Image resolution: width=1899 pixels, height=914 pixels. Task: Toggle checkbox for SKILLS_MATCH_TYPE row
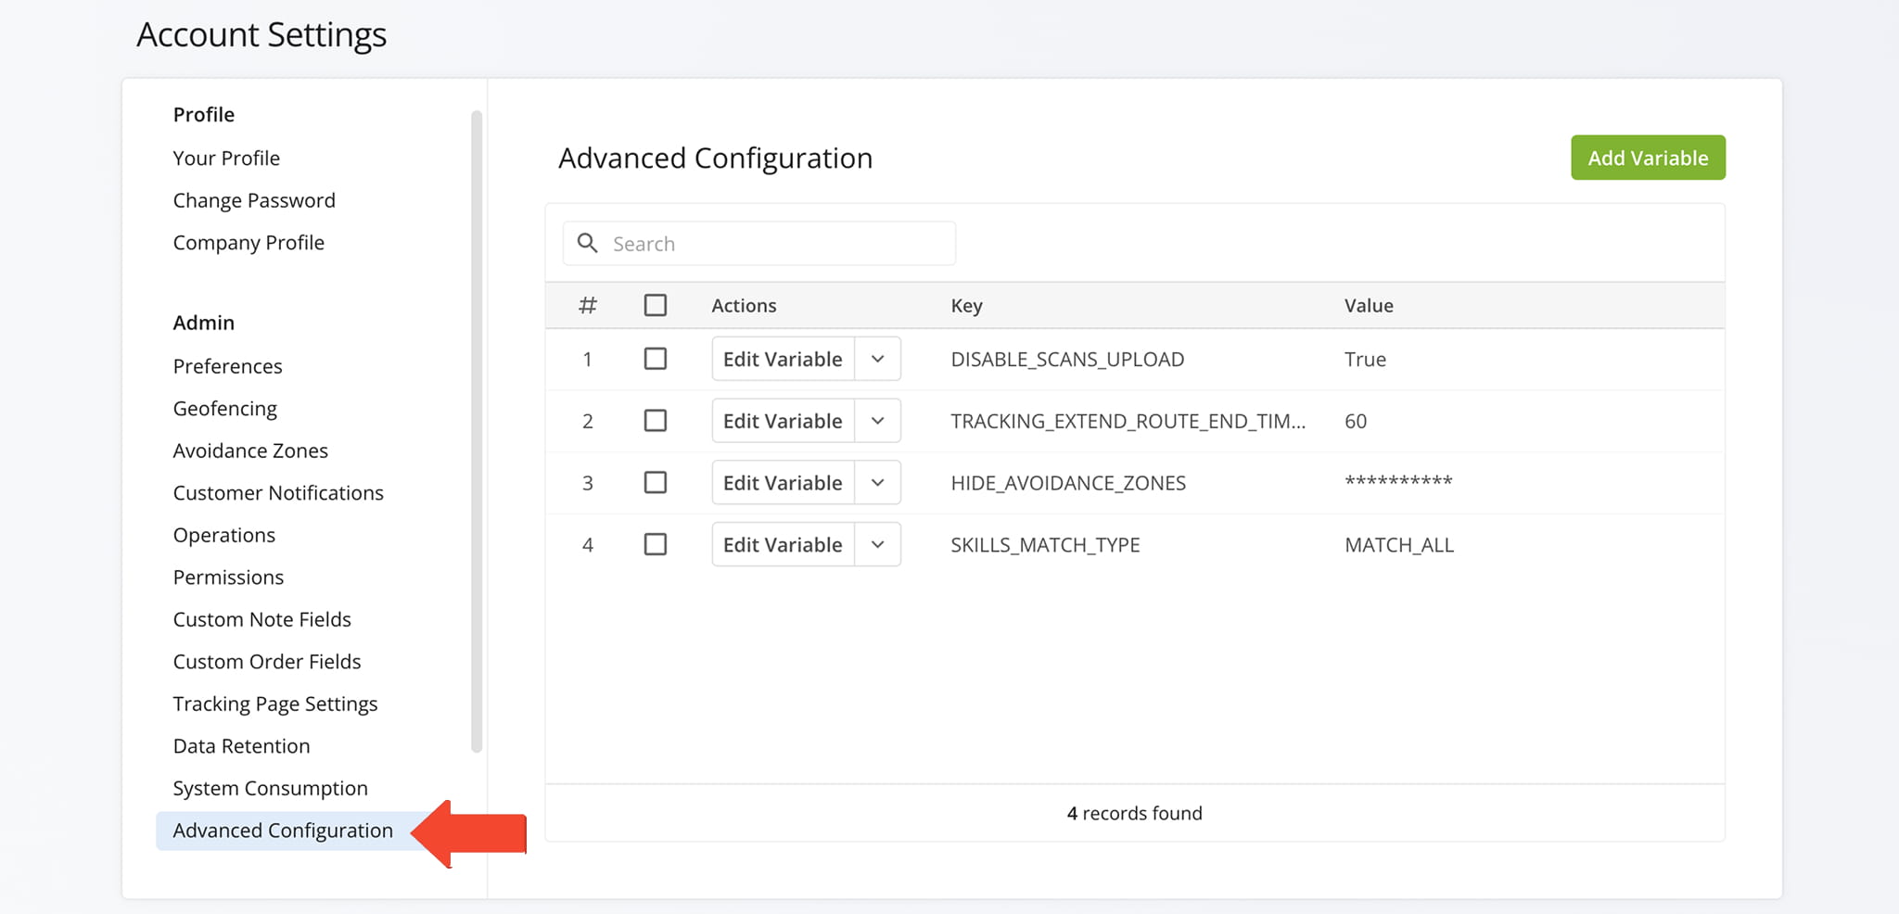click(655, 544)
